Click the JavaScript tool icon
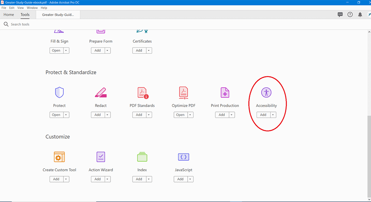This screenshot has width=371, height=202. click(183, 157)
